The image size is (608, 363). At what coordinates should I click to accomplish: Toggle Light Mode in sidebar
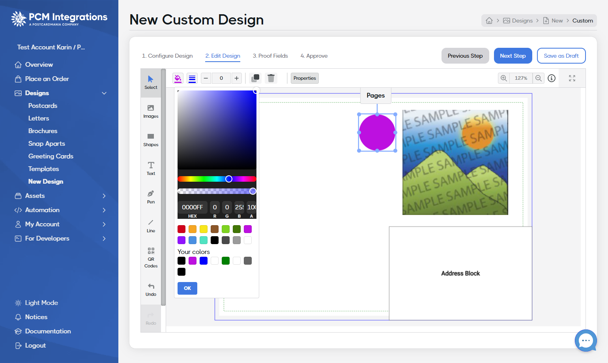(x=36, y=303)
